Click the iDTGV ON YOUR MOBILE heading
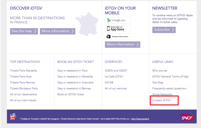This screenshot has width=201, height=128. [120, 11]
